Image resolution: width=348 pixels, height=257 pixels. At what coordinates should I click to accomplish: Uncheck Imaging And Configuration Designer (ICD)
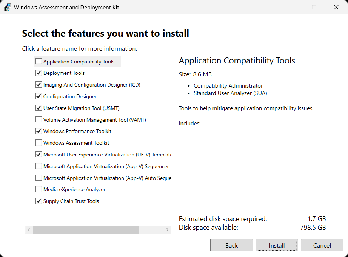coord(38,85)
